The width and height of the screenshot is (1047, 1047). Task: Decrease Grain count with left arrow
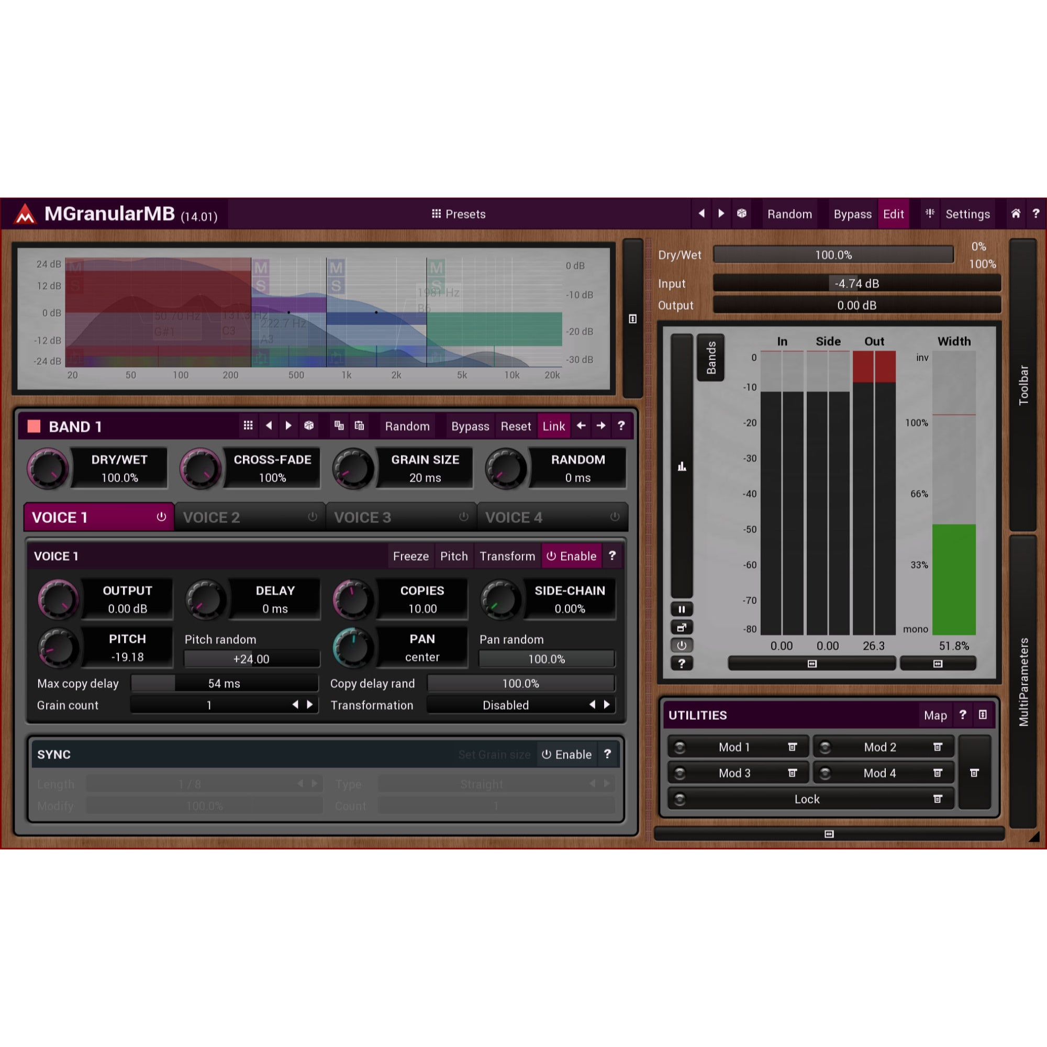point(295,705)
